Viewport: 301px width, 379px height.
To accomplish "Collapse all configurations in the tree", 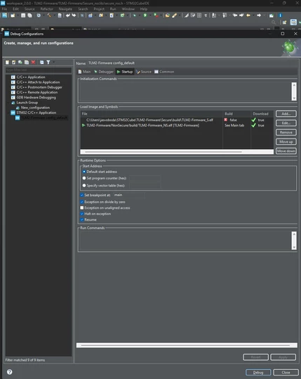I will (x=41, y=63).
